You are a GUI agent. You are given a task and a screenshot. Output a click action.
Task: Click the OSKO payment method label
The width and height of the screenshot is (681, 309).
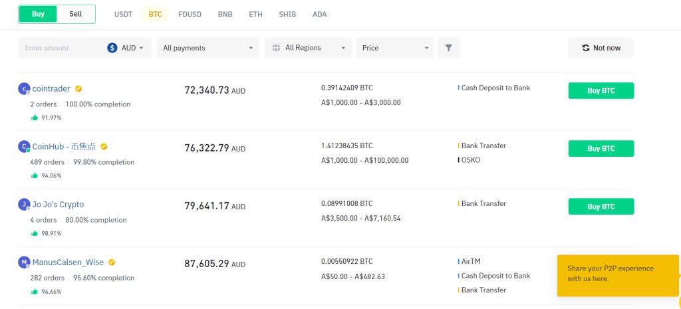tap(471, 160)
